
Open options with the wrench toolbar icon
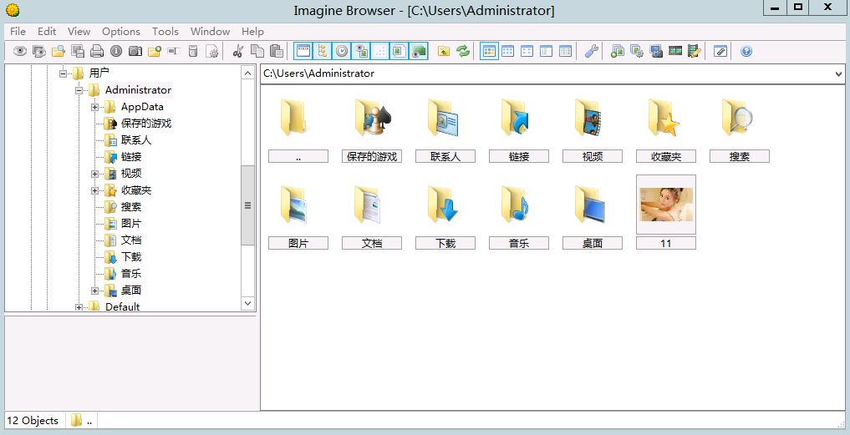pos(592,52)
